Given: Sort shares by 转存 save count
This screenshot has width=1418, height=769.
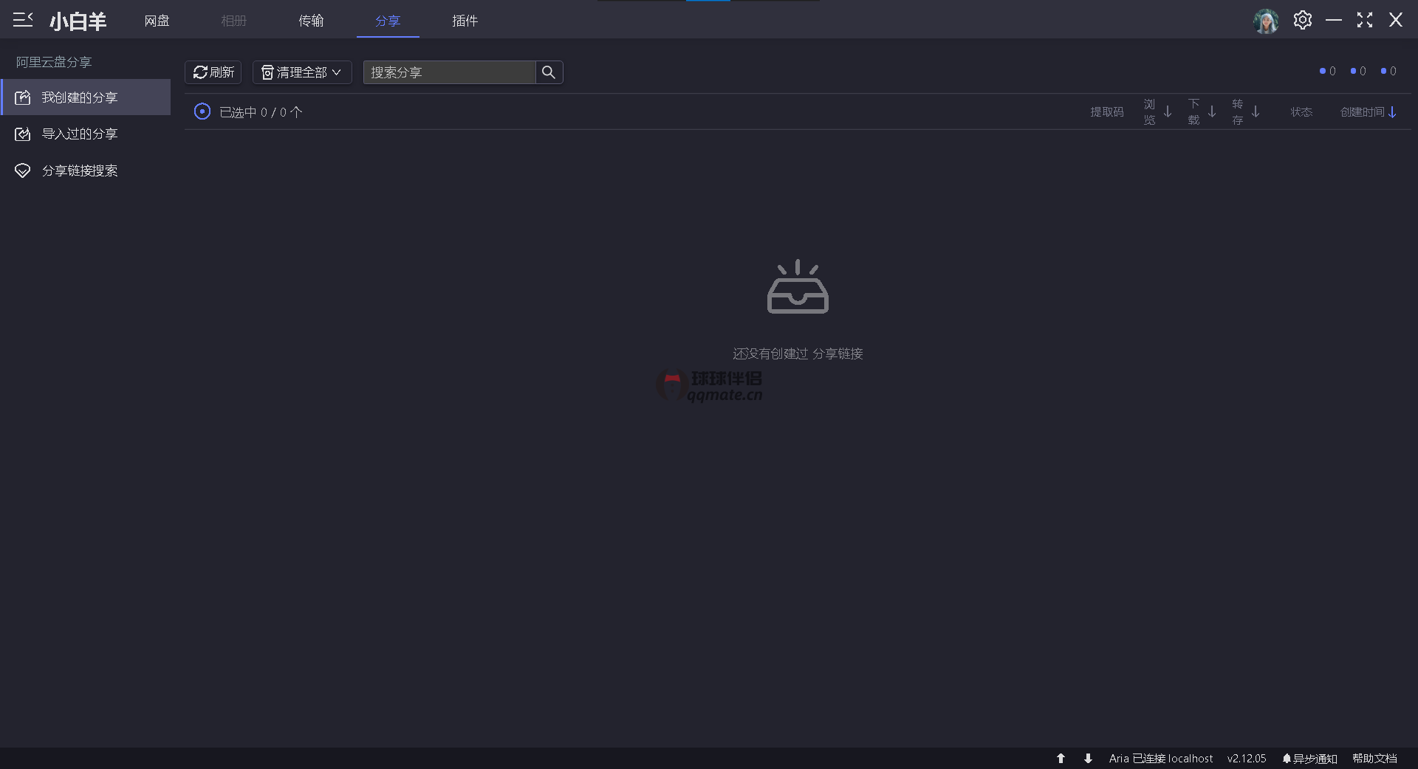Looking at the screenshot, I should 1245,112.
